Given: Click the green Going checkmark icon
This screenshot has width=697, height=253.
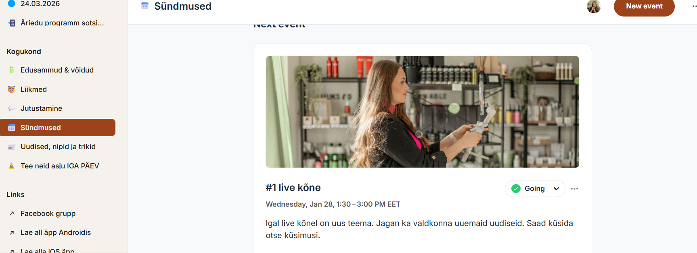Looking at the screenshot, I should pos(516,189).
